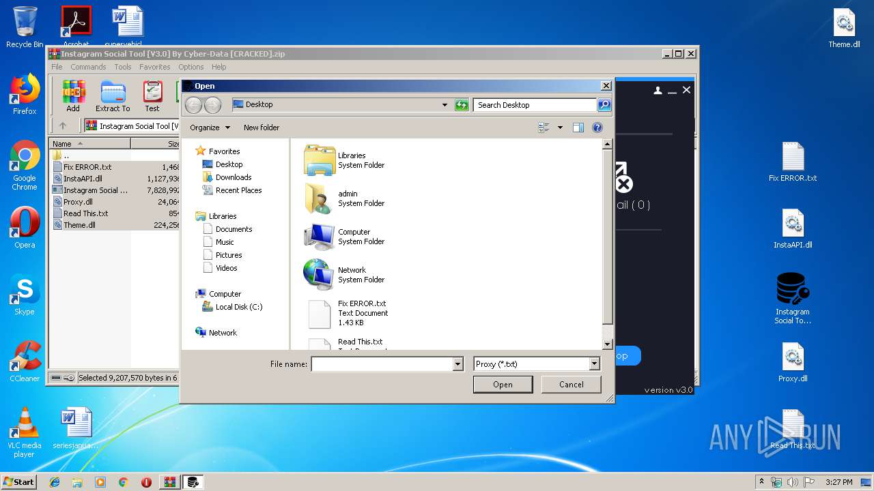
Task: Click the Theme.dll desktop icon
Action: (x=845, y=28)
